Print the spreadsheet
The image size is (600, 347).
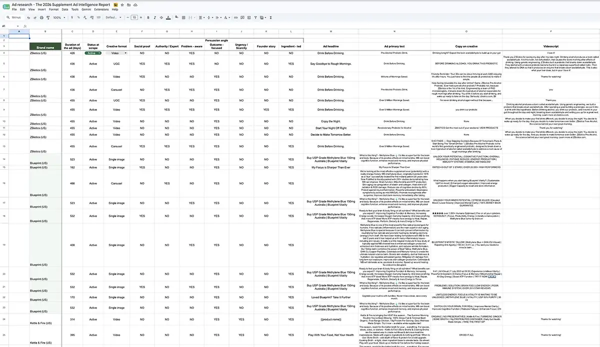pyautogui.click(x=41, y=17)
